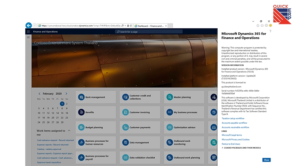This screenshot has width=296, height=166.
Task: Click the Close button in About pane
Action: (266, 160)
